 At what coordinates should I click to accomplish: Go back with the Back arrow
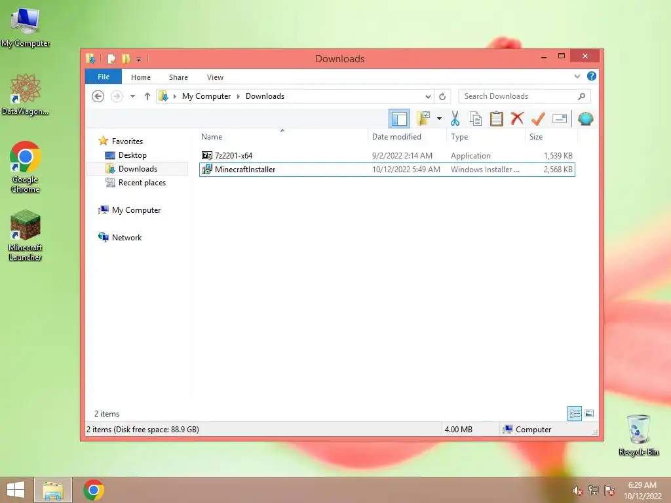tap(98, 96)
